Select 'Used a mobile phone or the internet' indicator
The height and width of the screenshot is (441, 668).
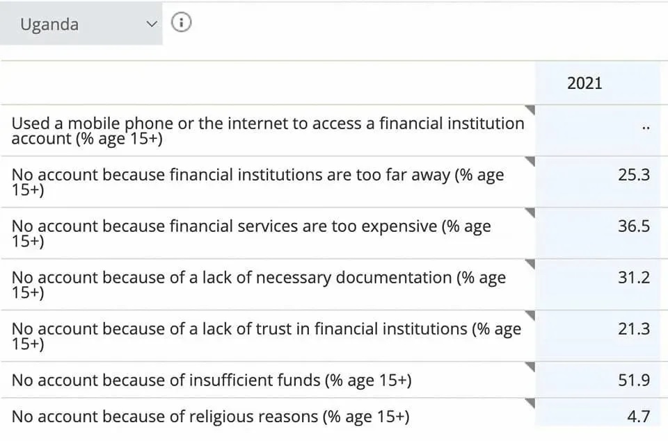[267, 131]
